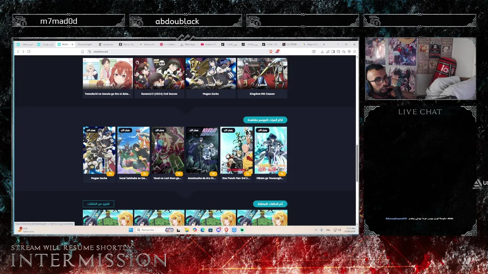Open Brave browser taskbar icon
The image size is (488, 274).
point(226,230)
